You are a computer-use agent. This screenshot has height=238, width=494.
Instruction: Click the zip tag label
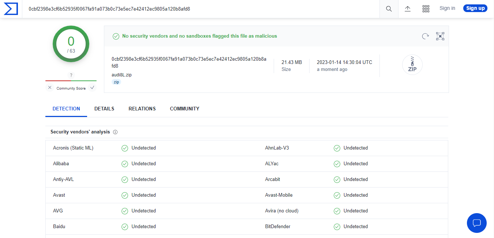(116, 82)
